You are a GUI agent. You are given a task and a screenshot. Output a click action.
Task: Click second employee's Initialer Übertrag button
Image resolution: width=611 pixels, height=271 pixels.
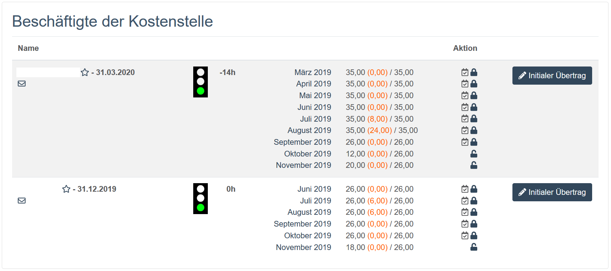[x=552, y=192]
